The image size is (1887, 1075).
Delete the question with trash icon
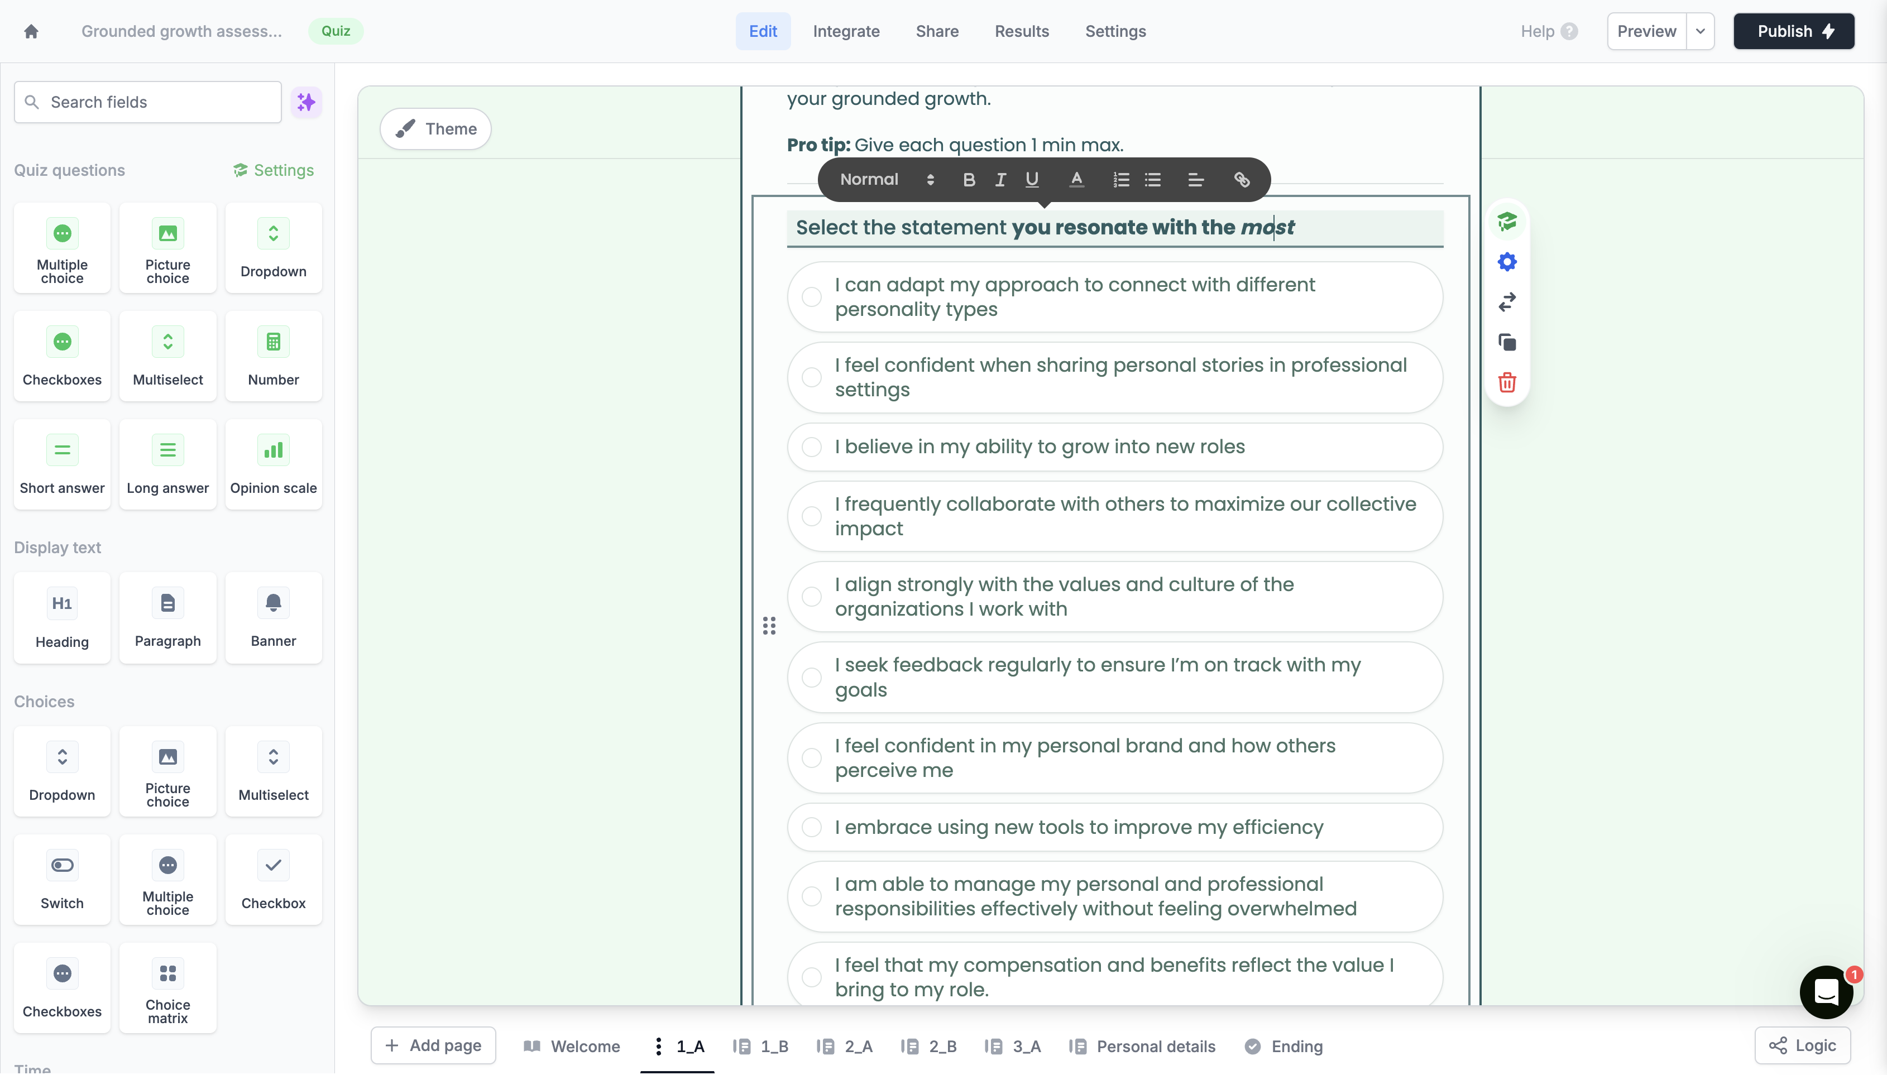click(x=1507, y=382)
